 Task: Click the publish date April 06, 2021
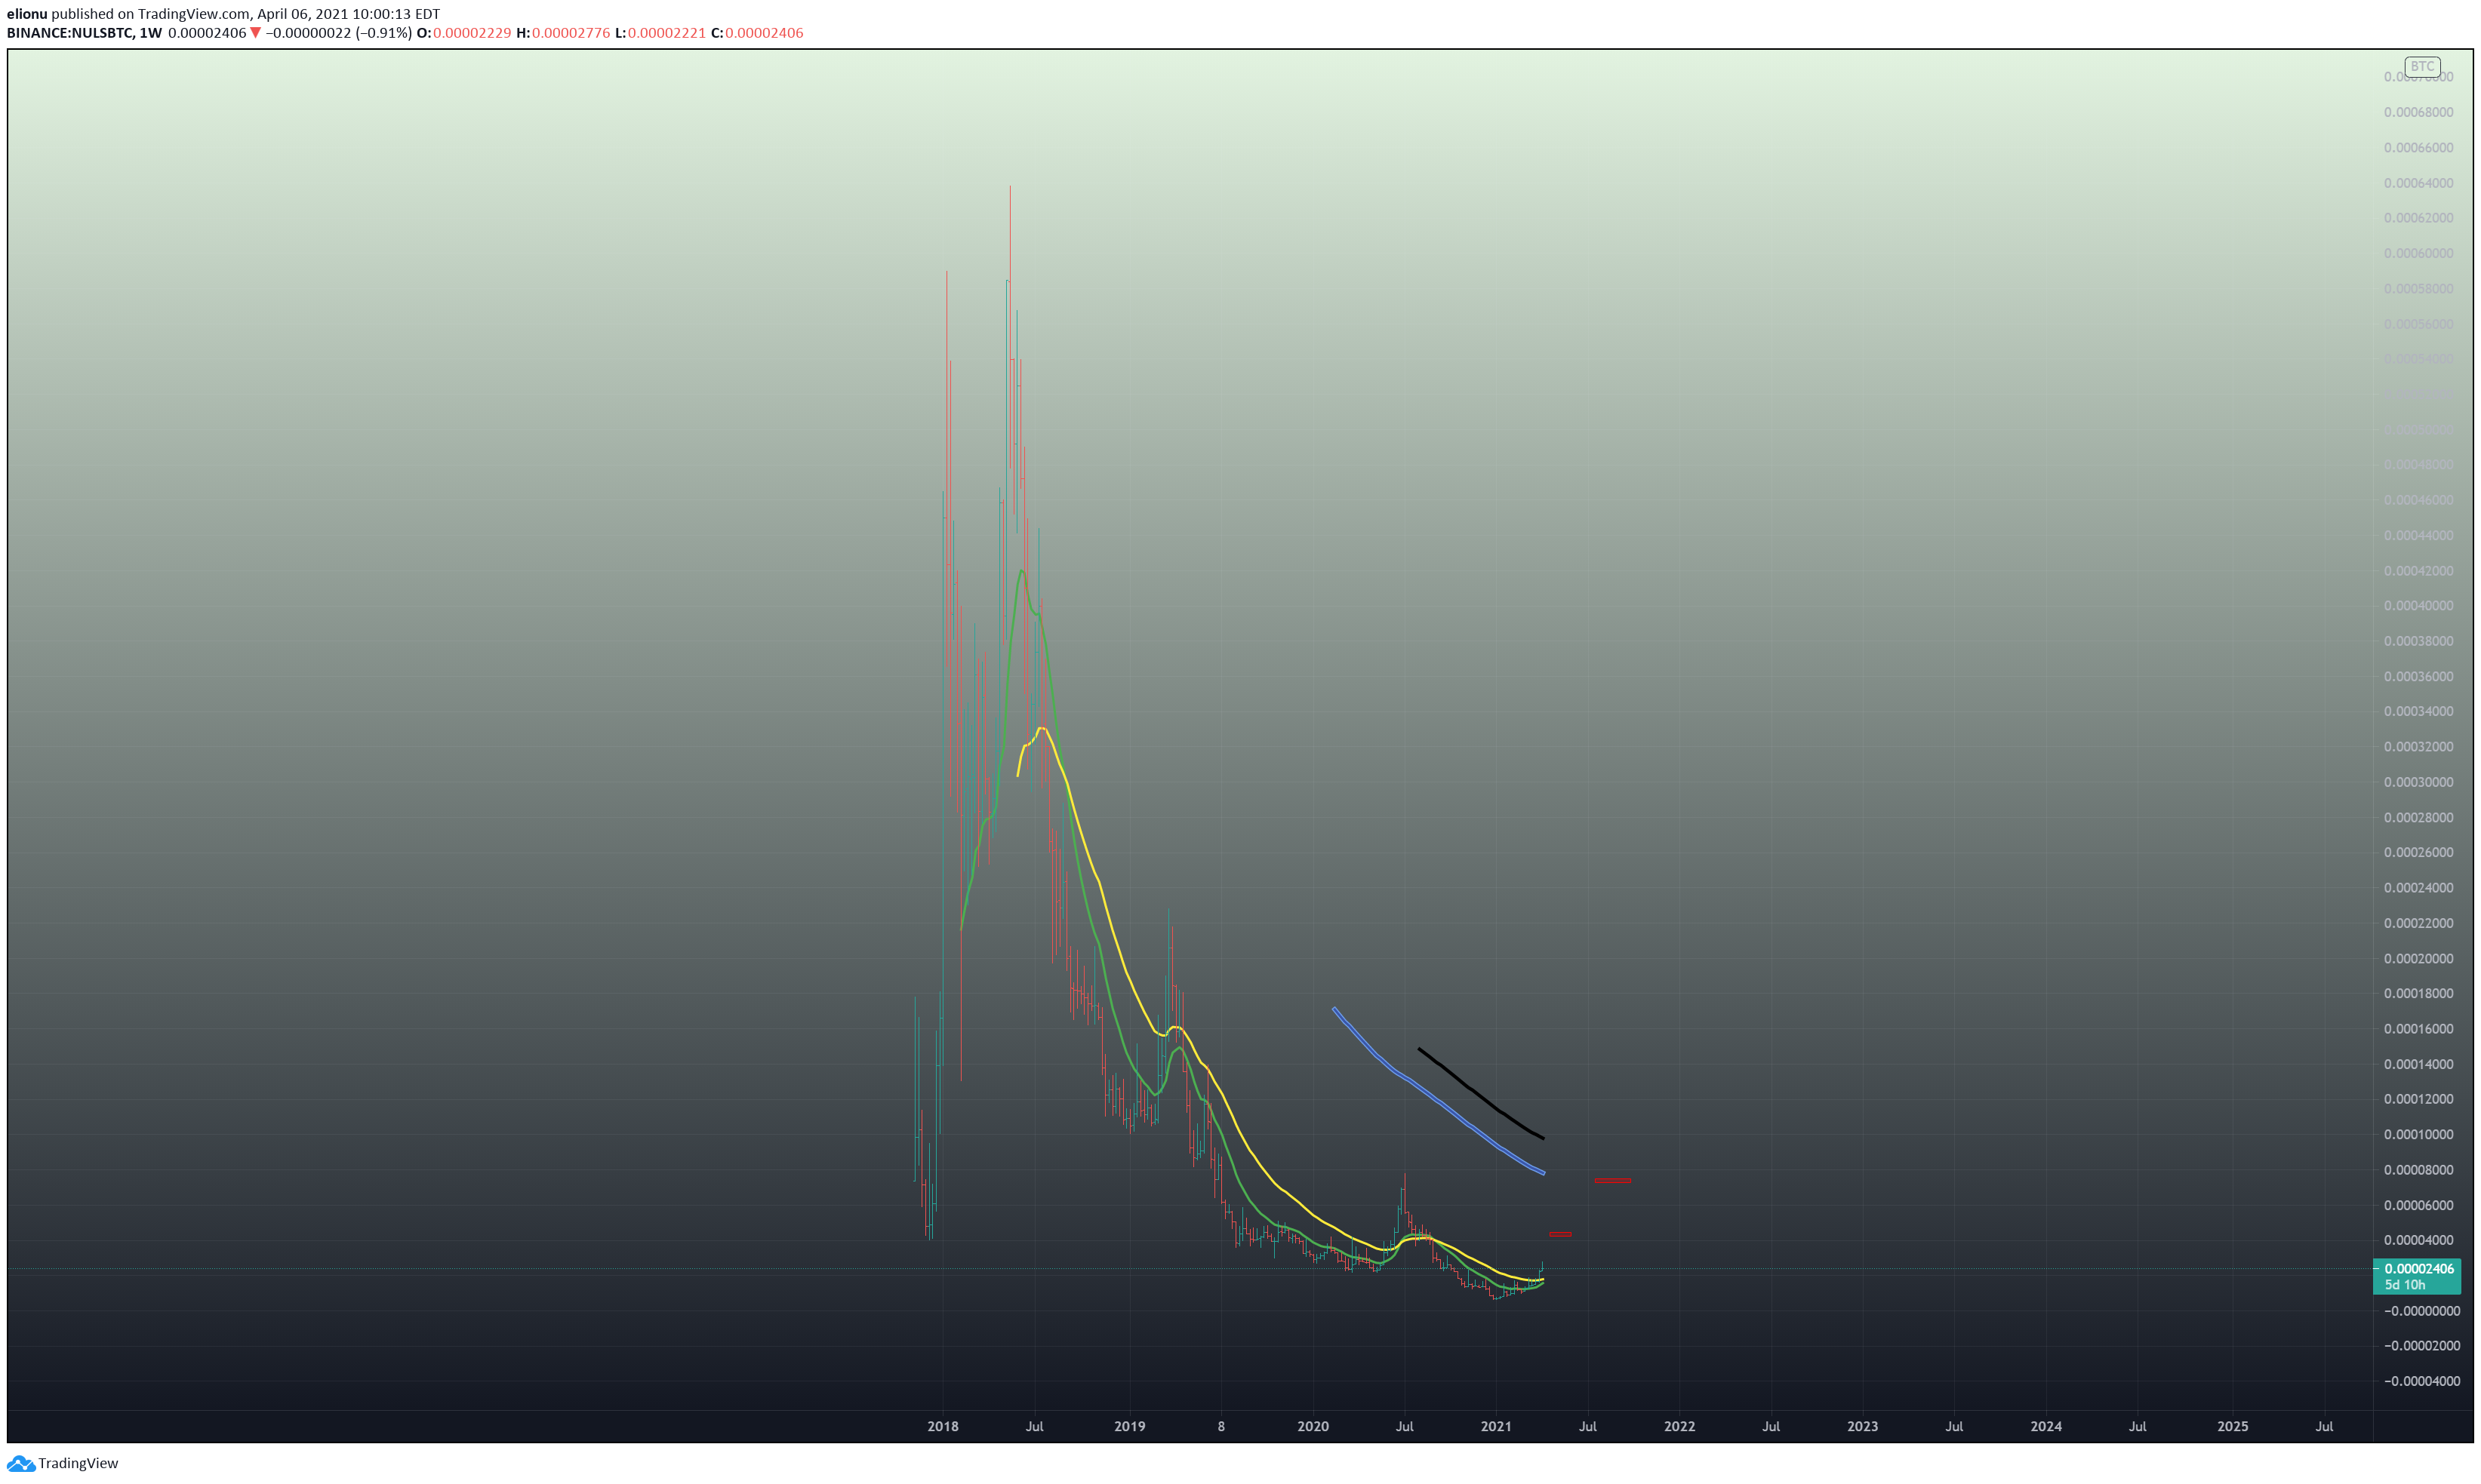302,14
